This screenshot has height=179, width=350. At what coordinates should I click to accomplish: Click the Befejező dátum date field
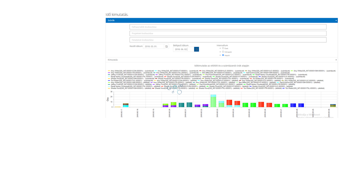(x=183, y=49)
